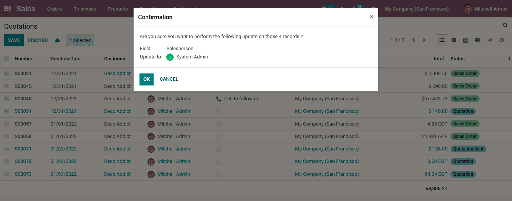
Task: Open the Activity view clock icon
Action: (501, 40)
